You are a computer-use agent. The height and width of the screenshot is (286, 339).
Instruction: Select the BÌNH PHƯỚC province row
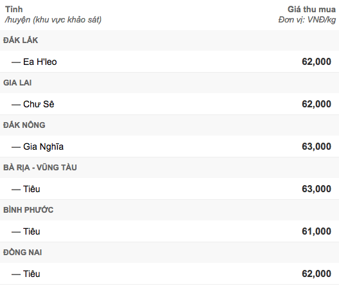click(x=170, y=210)
